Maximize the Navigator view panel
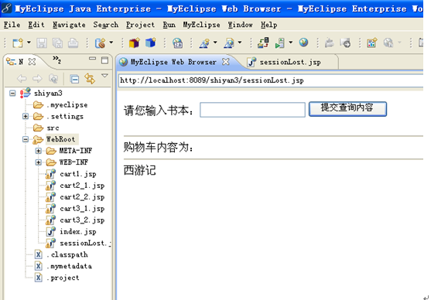The image size is (431, 300). [x=104, y=60]
